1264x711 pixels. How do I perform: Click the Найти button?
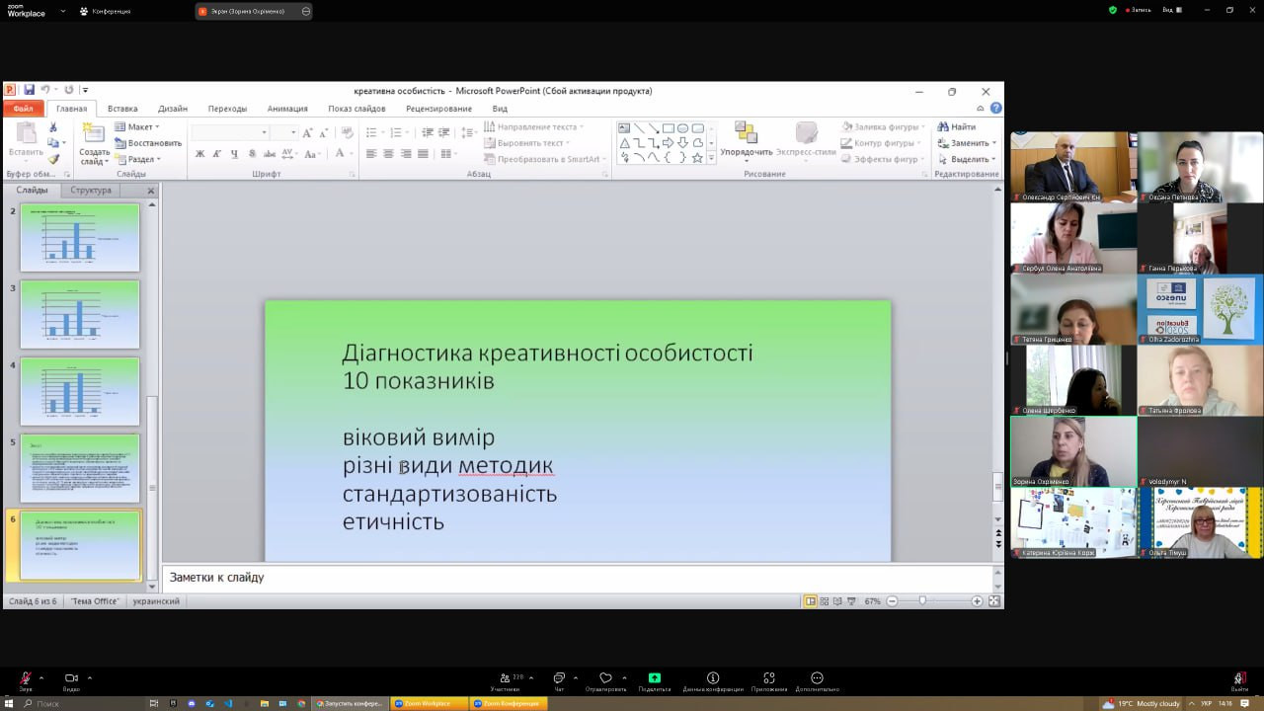[957, 126]
